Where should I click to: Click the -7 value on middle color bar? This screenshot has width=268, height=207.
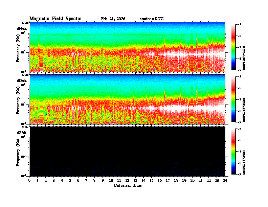point(240,99)
